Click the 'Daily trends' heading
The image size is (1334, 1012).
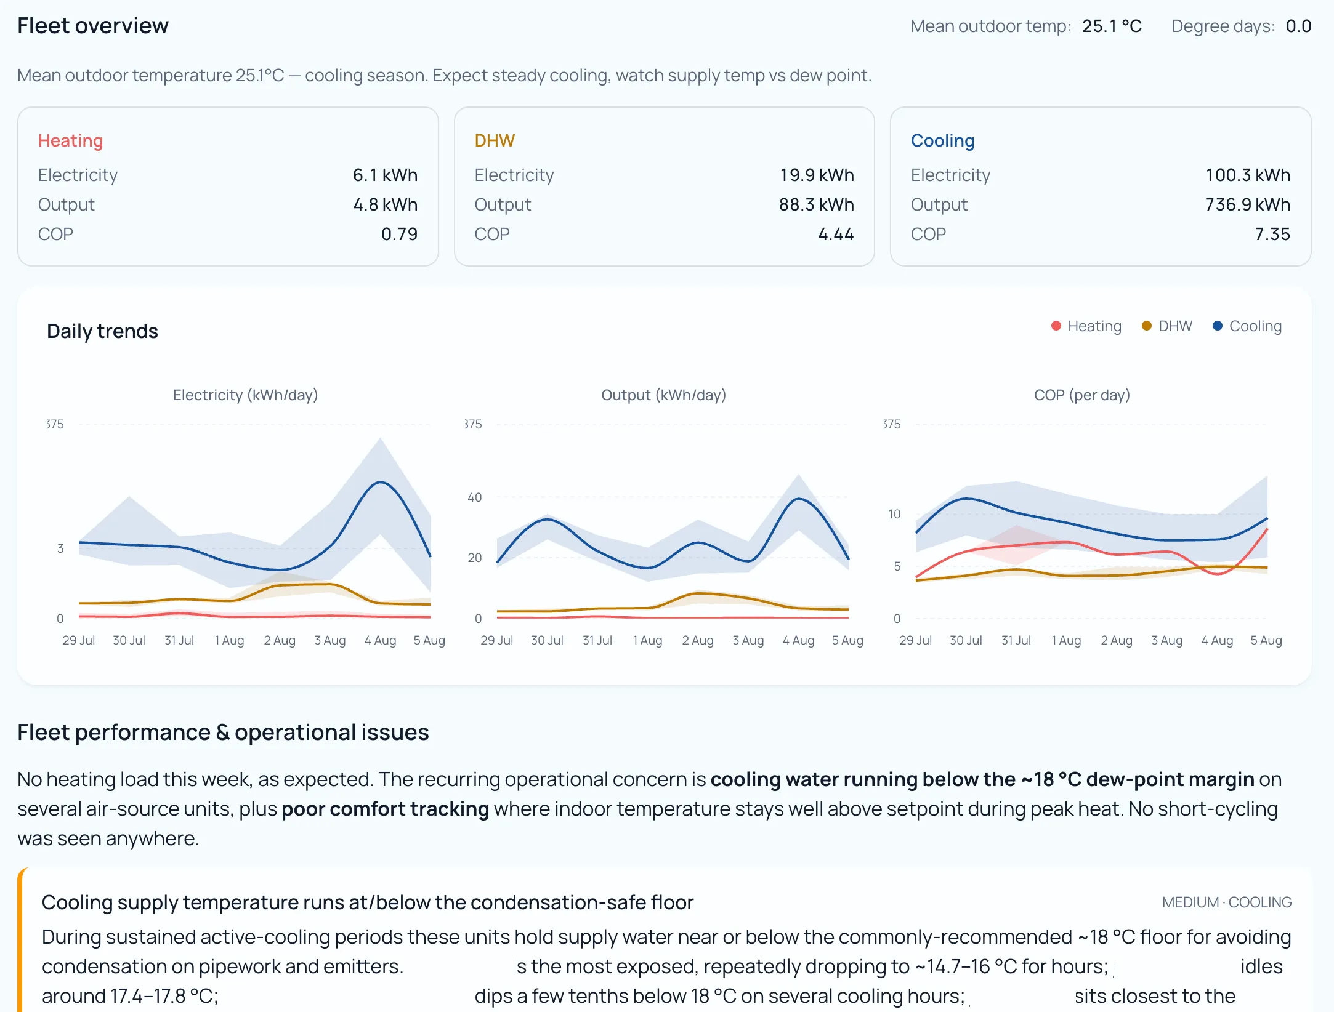102,331
